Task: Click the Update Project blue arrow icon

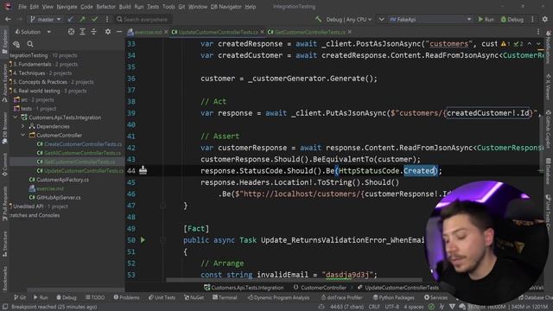Action: click(x=71, y=19)
